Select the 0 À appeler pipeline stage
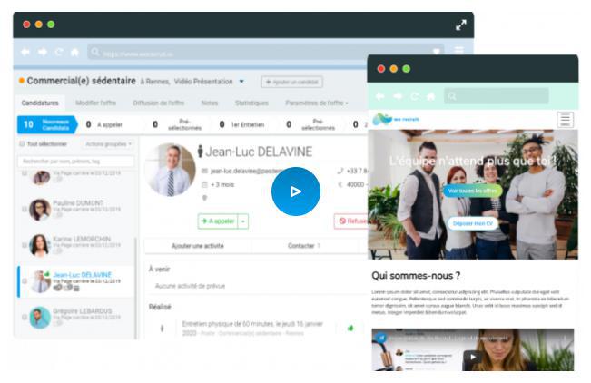The height and width of the screenshot is (383, 591). pyautogui.click(x=104, y=124)
